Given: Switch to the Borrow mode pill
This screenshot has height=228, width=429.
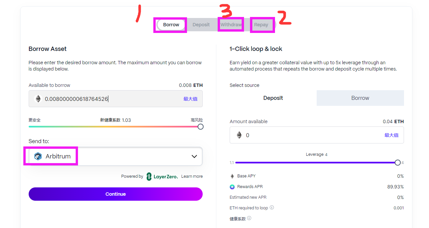Looking at the screenshot, I should [171, 25].
